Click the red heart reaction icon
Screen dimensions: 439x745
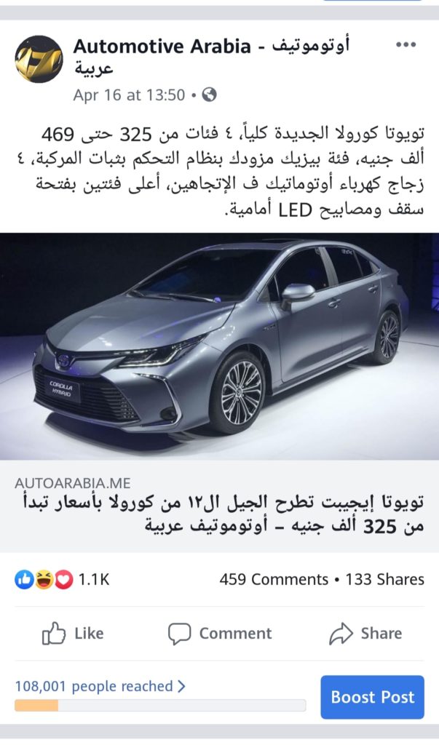tap(63, 579)
